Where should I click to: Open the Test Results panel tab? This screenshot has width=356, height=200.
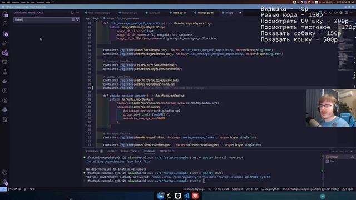tap(167, 151)
